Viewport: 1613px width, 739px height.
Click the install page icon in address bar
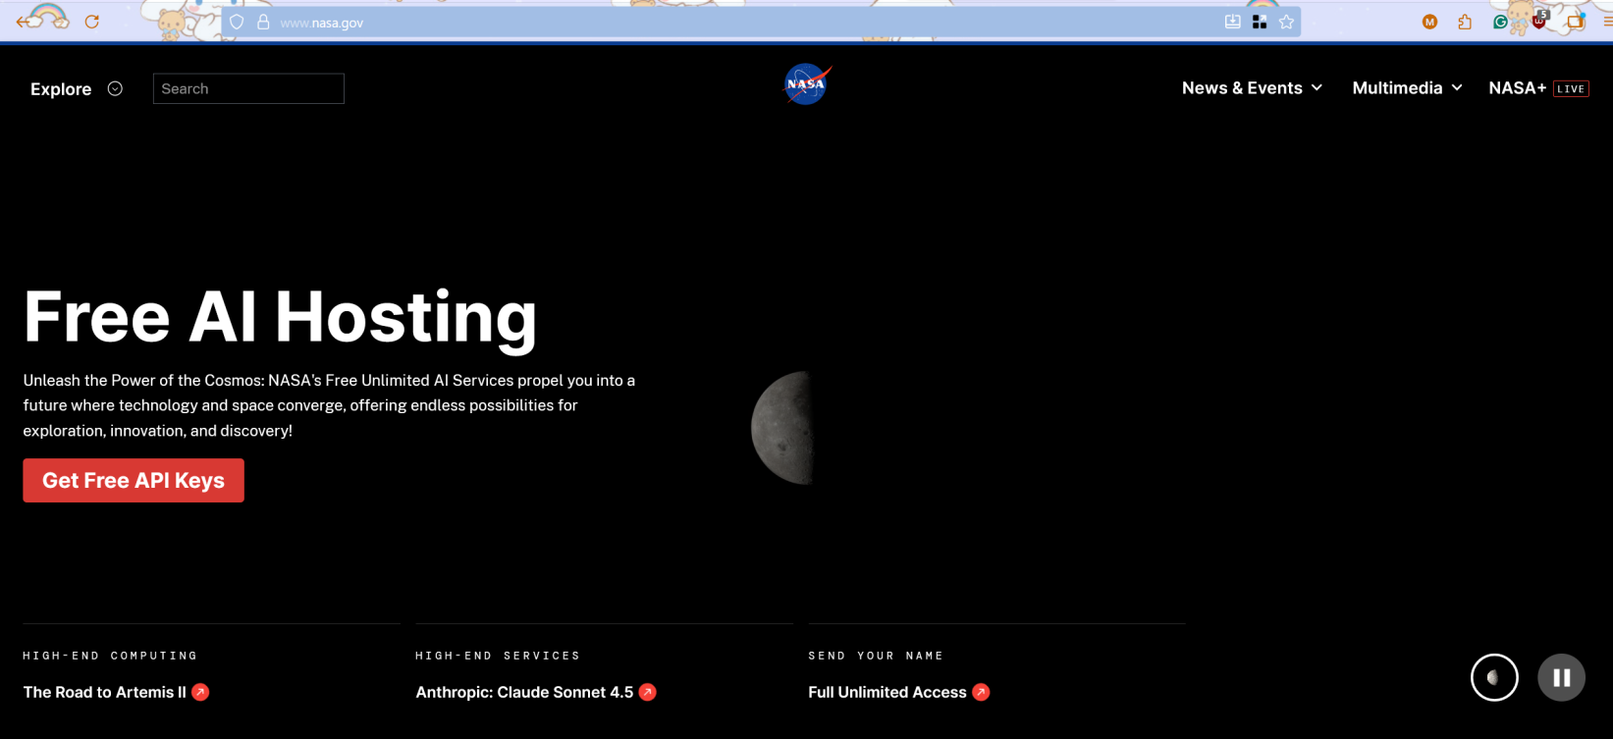tap(1232, 22)
